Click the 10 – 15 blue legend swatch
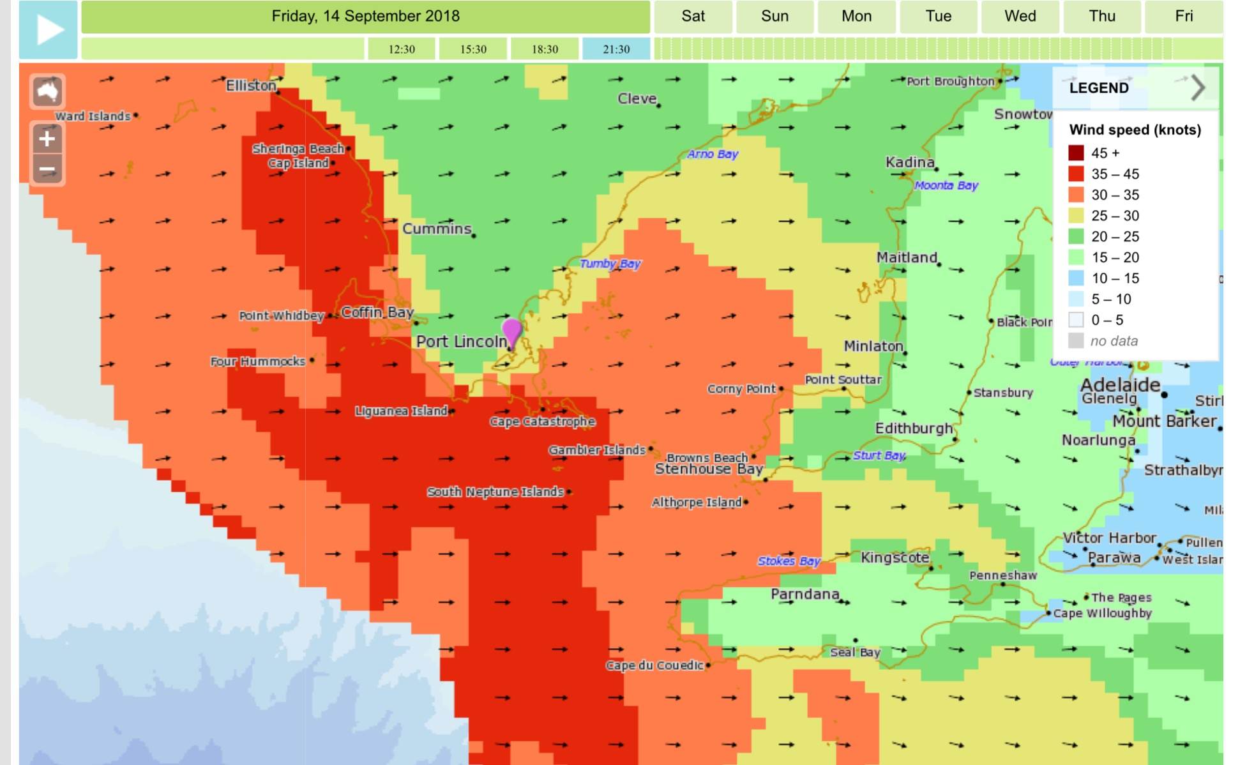This screenshot has width=1247, height=765. click(1076, 278)
